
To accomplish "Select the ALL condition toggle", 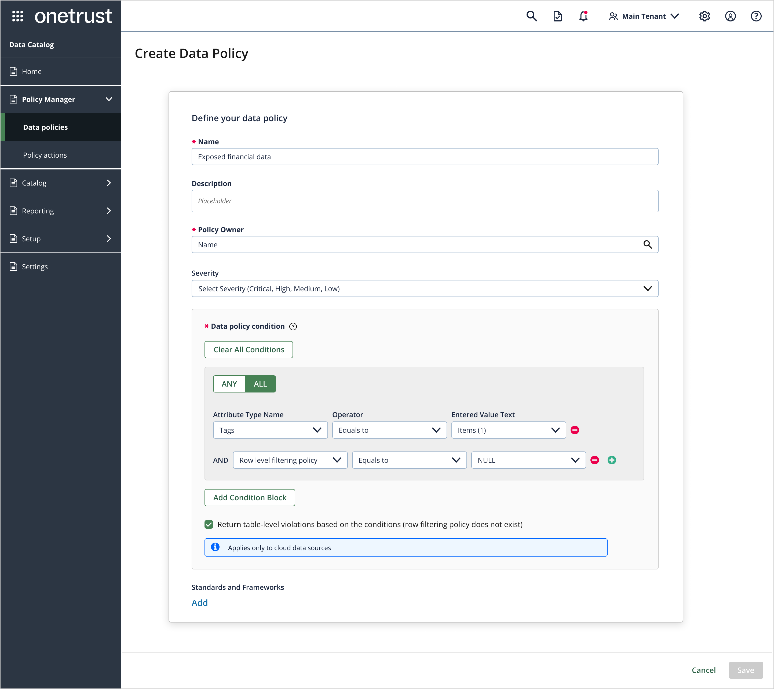I will 260,383.
